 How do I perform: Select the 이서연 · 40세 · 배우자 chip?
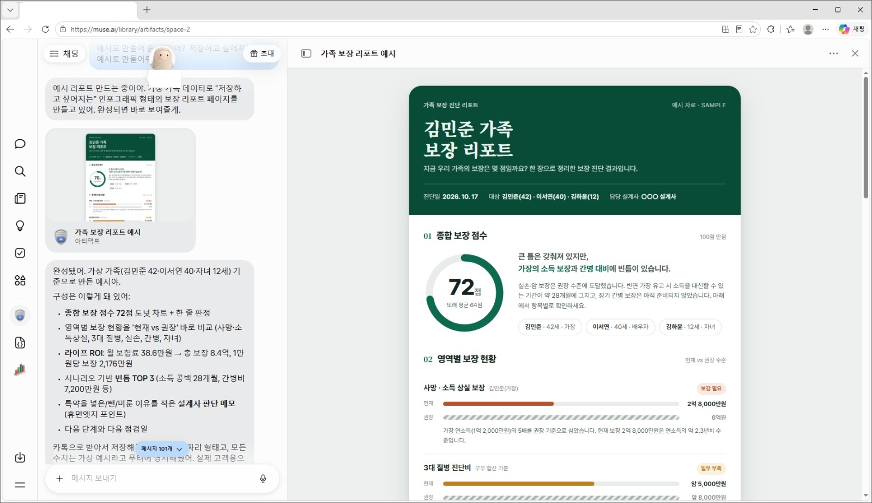[x=620, y=327]
